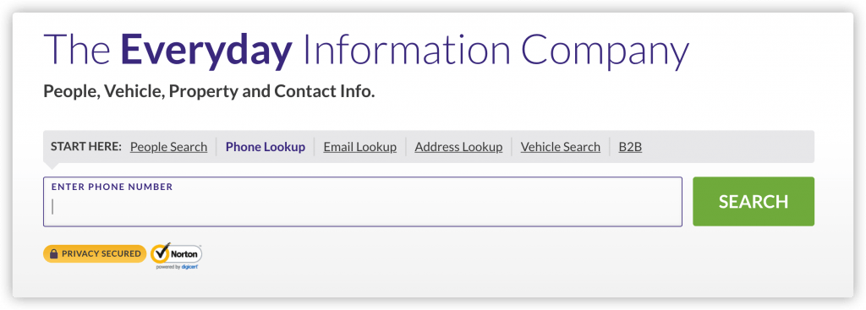The width and height of the screenshot is (866, 310).
Task: Click the Norton yellow checkmark seal icon
Action: (161, 253)
